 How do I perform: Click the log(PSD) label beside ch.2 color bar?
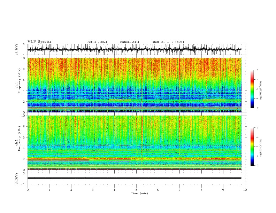tap(261, 148)
